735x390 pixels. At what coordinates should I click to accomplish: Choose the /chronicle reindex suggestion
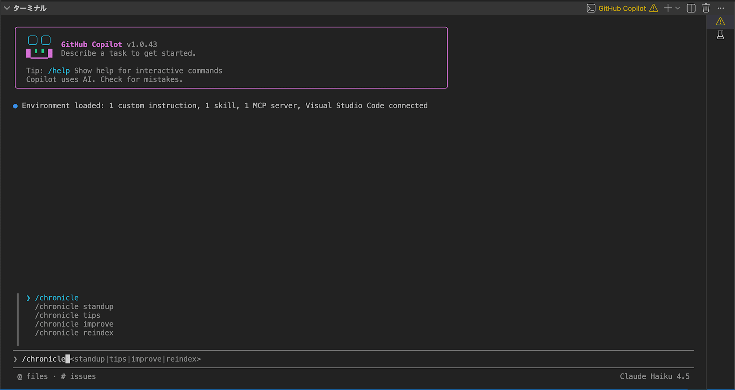click(74, 333)
